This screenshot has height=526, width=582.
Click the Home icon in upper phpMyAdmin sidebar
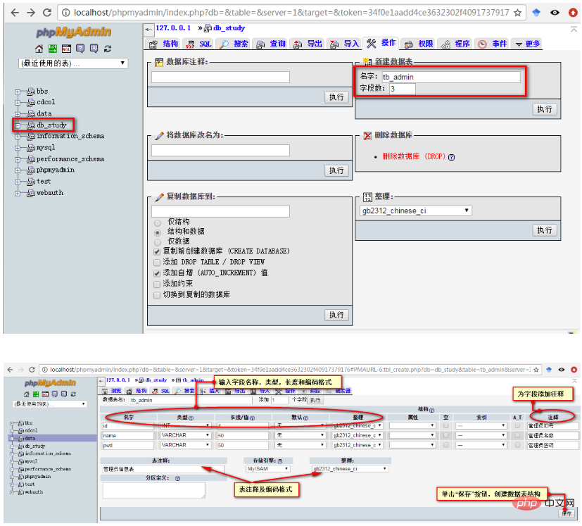click(39, 49)
